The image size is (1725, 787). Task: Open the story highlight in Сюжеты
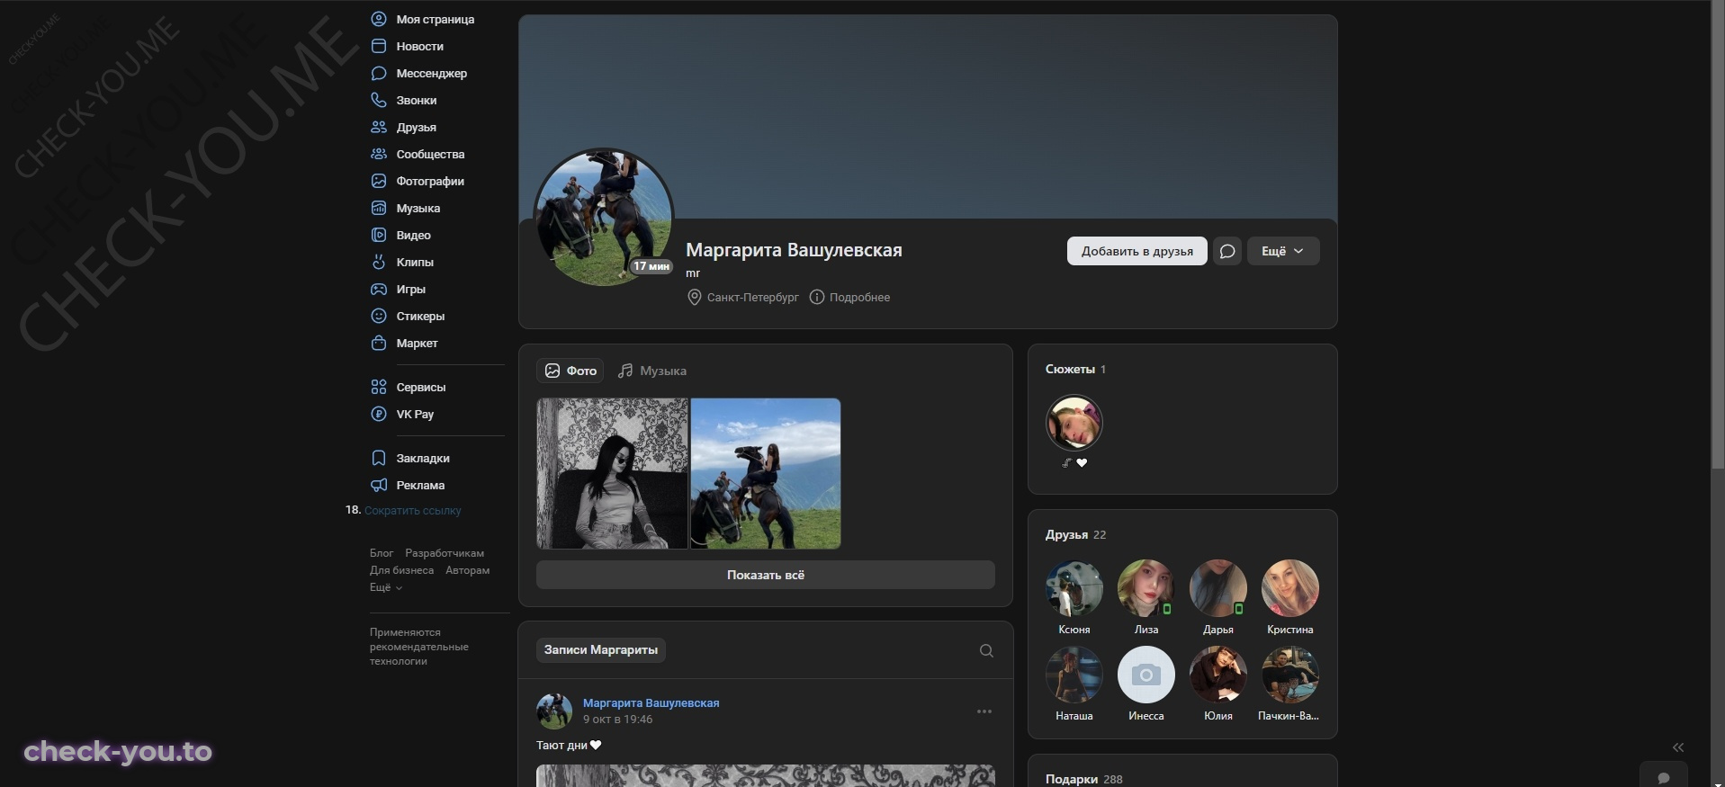1074,423
